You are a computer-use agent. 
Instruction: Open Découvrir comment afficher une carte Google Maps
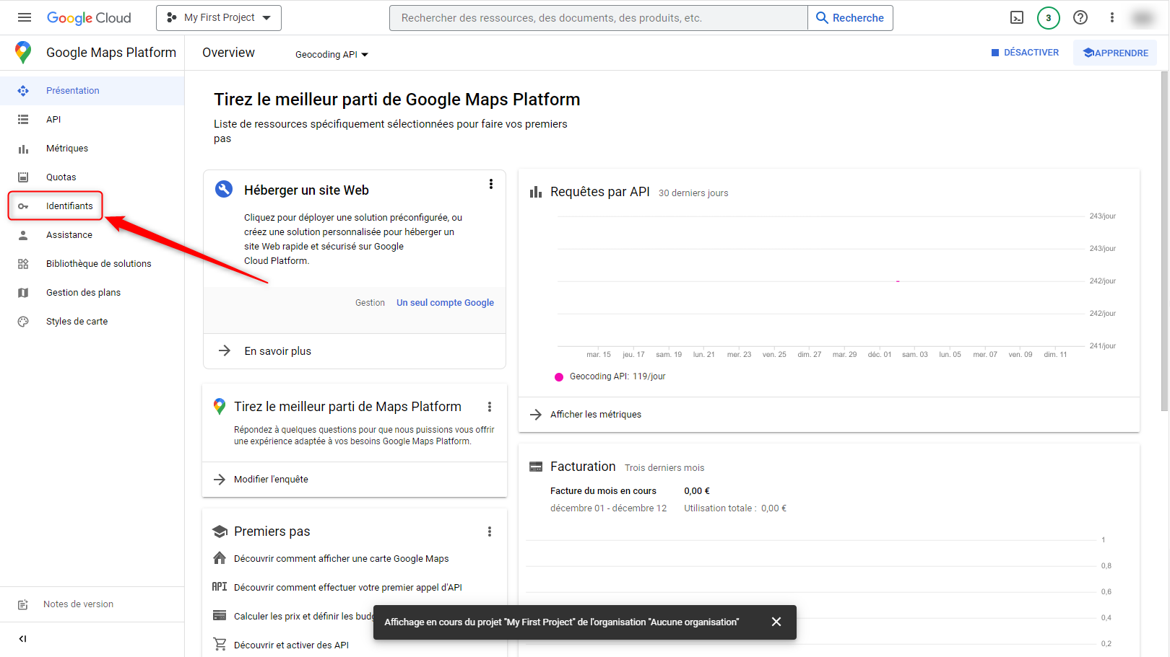pyautogui.click(x=341, y=559)
